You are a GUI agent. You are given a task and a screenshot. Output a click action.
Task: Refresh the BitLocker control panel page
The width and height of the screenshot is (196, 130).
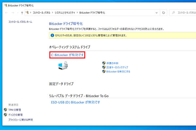[x=163, y=13]
